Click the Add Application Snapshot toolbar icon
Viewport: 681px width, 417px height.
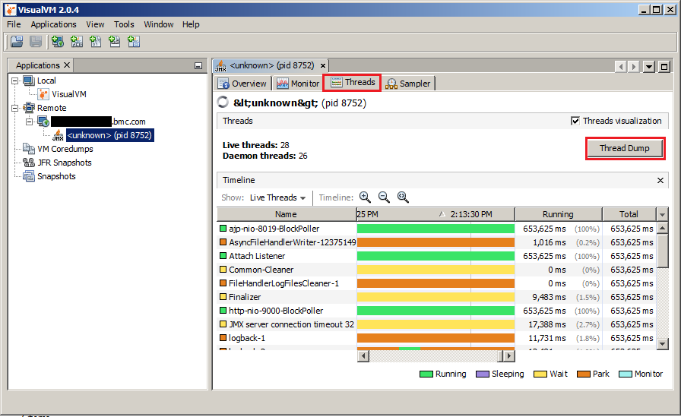click(134, 42)
